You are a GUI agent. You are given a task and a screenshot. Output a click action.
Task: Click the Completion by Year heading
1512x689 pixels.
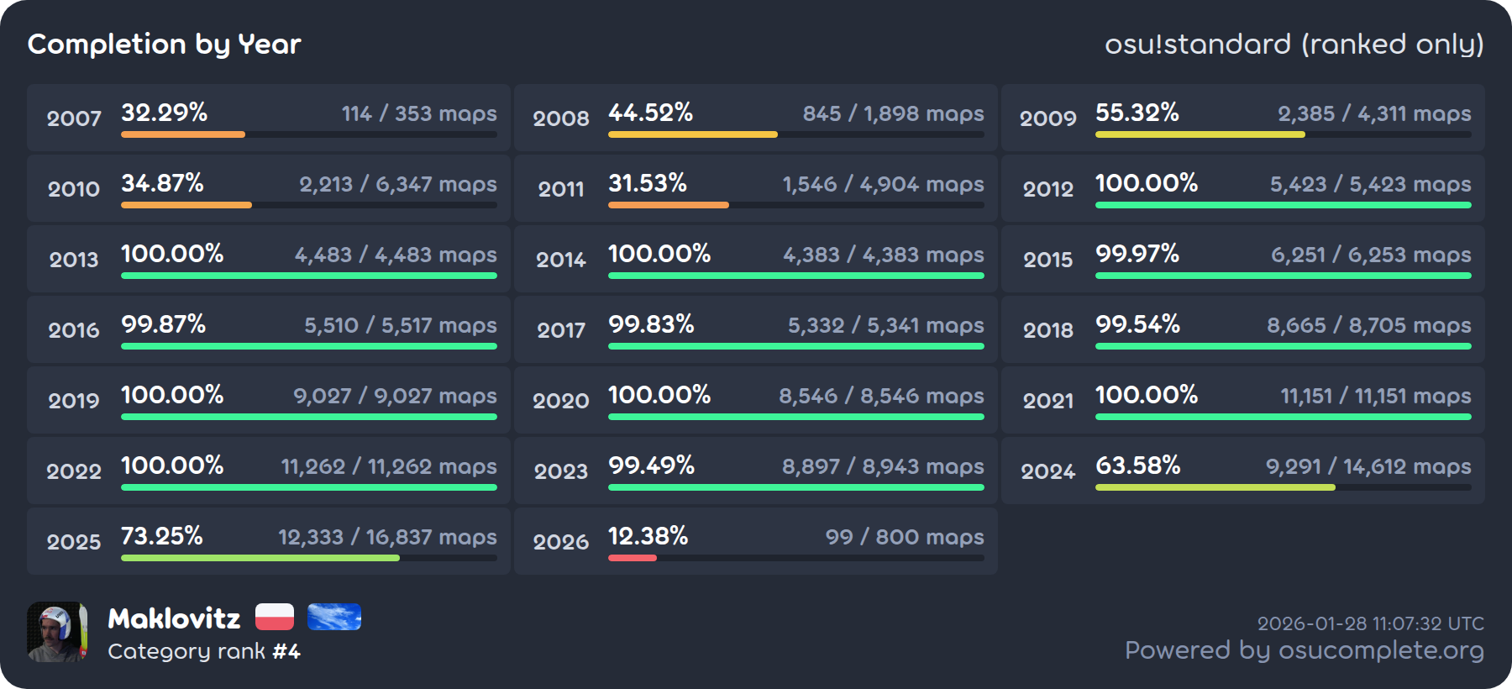(x=164, y=44)
